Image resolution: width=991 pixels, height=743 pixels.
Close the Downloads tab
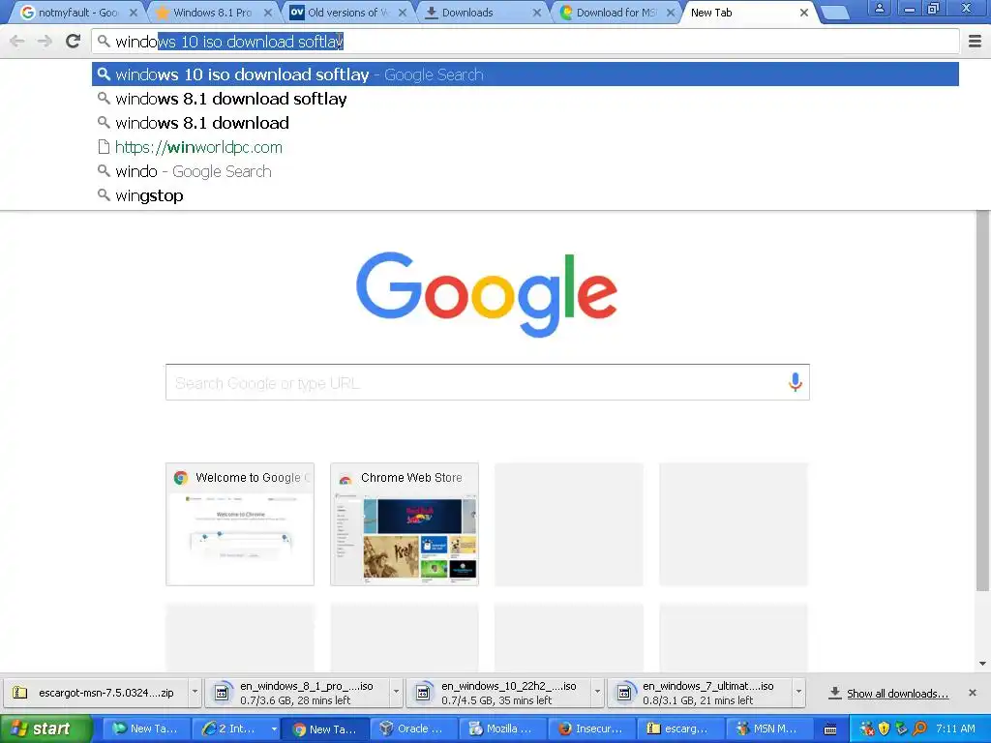(536, 13)
